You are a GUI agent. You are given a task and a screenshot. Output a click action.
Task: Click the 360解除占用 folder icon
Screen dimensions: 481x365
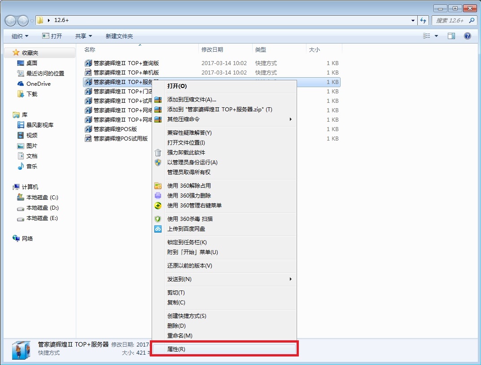pyautogui.click(x=158, y=186)
